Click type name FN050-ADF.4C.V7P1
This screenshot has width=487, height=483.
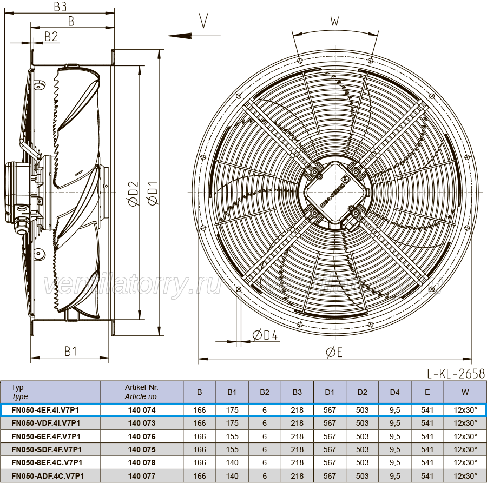point(48,476)
